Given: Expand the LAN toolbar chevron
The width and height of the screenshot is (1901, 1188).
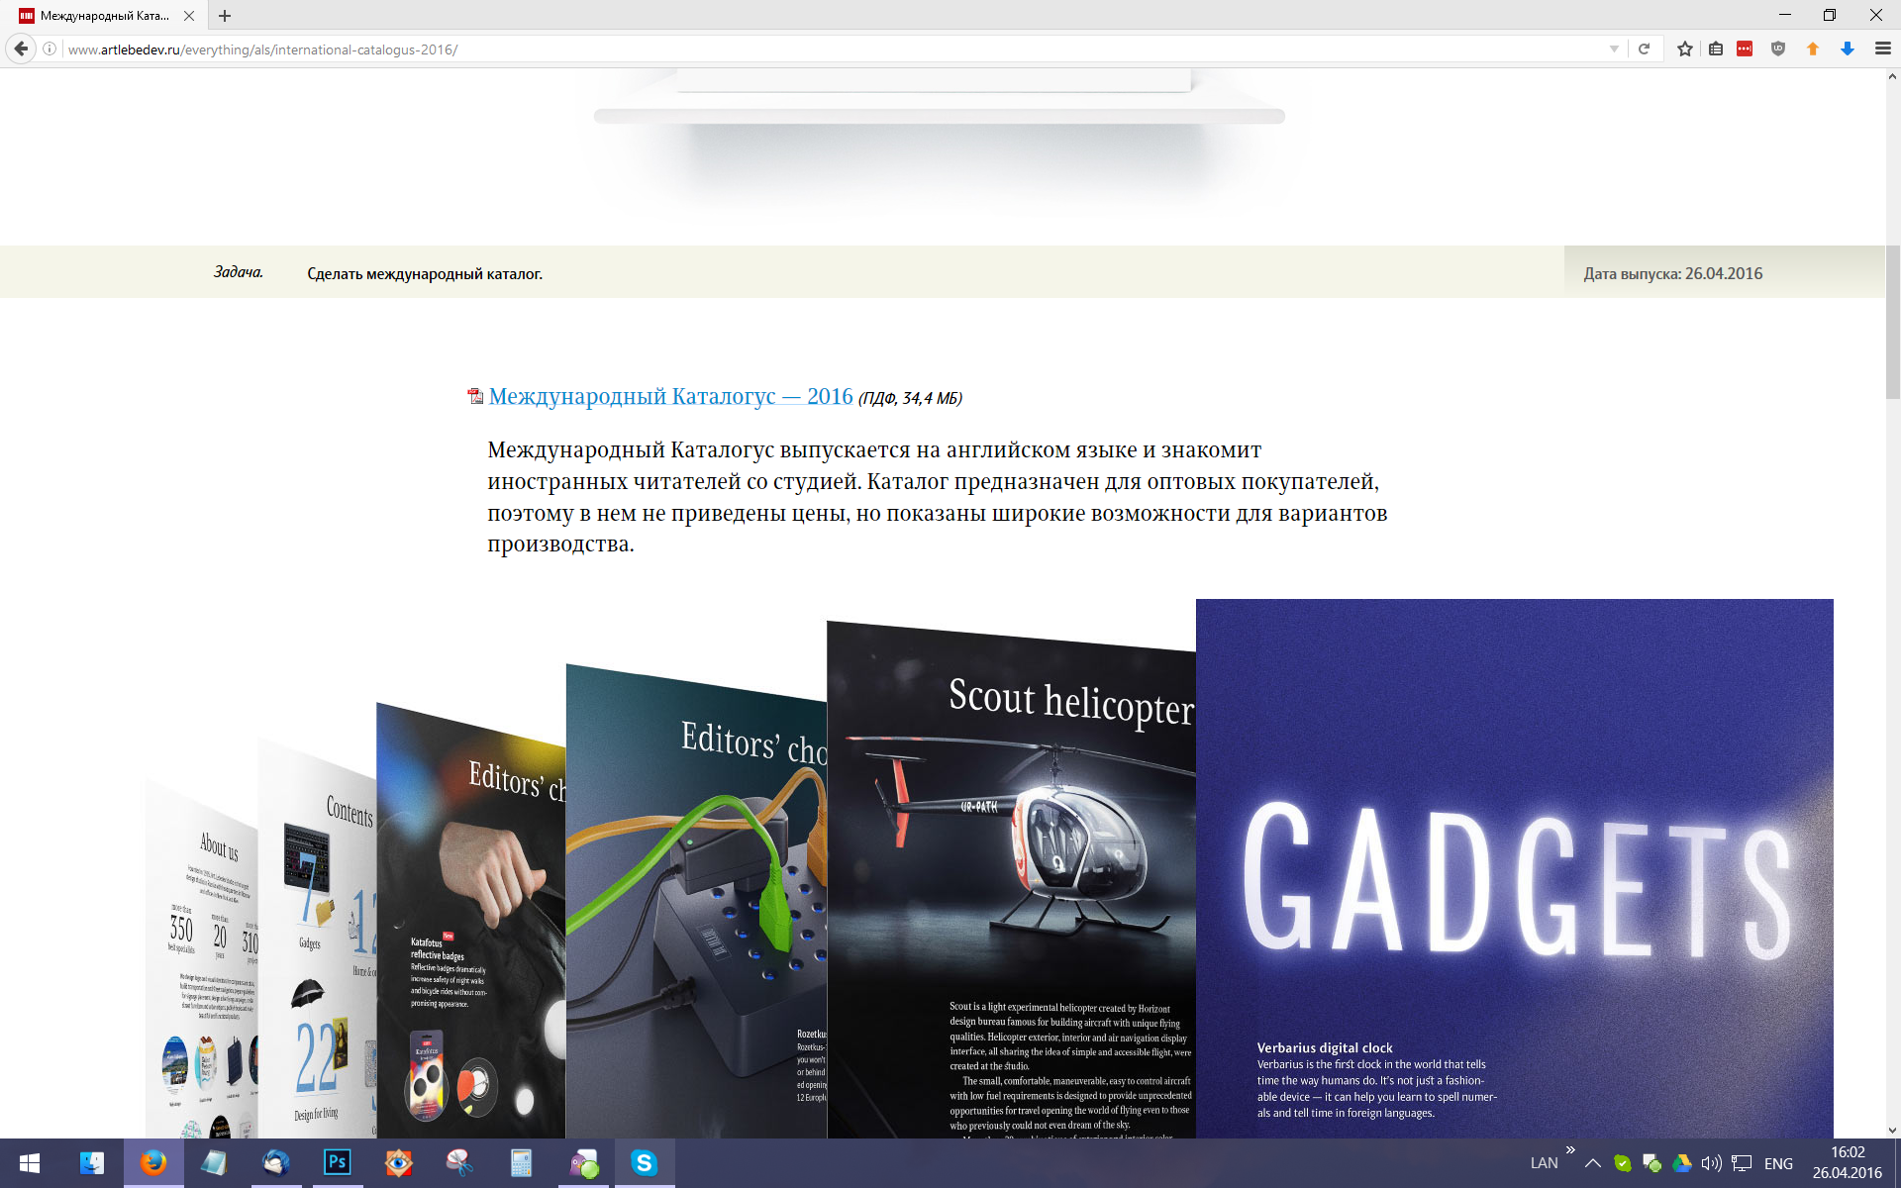Looking at the screenshot, I should 1570,1150.
